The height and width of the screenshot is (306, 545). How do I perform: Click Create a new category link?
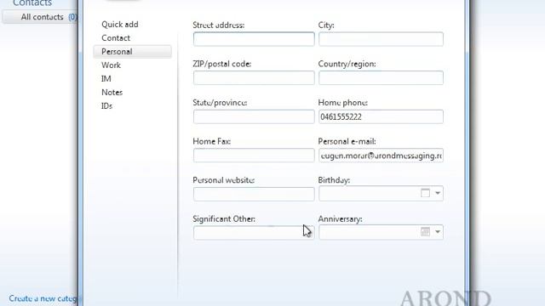click(x=43, y=298)
